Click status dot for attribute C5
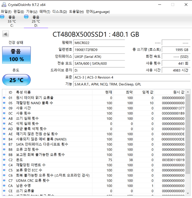192x198 pixels. coord(4,170)
